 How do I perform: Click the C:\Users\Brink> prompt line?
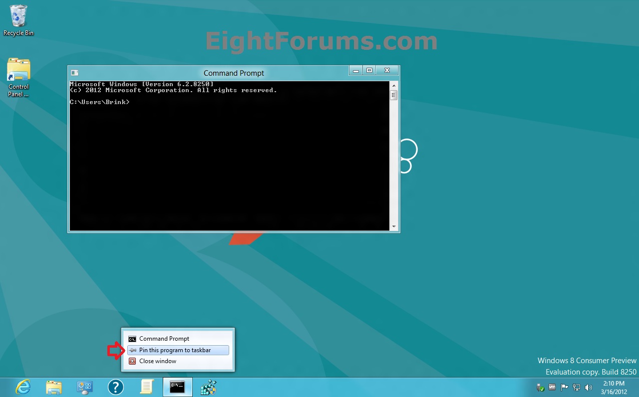pyautogui.click(x=99, y=102)
